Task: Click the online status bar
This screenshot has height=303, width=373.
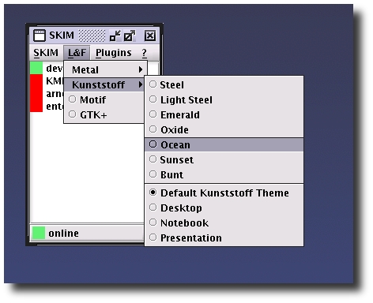Action: point(87,233)
